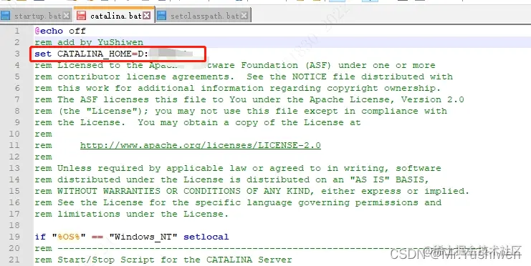Switch to the startup.bat tab

tap(38, 16)
